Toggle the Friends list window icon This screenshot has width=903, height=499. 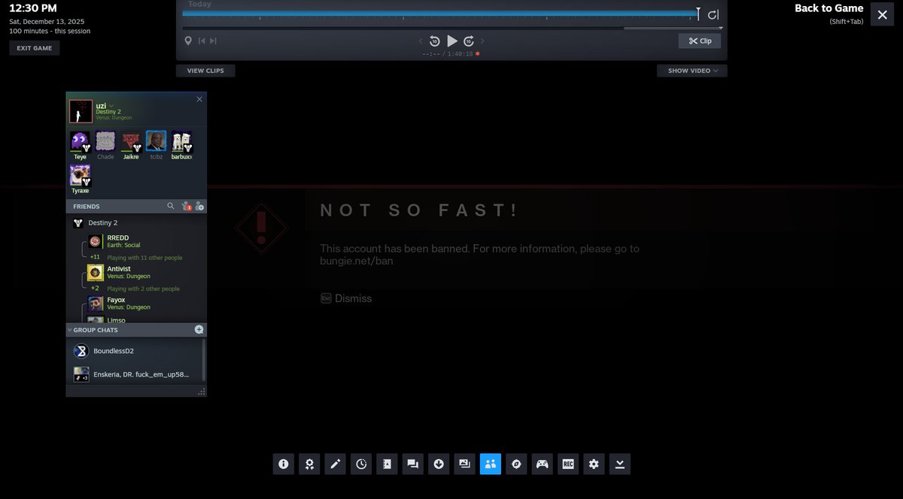490,464
